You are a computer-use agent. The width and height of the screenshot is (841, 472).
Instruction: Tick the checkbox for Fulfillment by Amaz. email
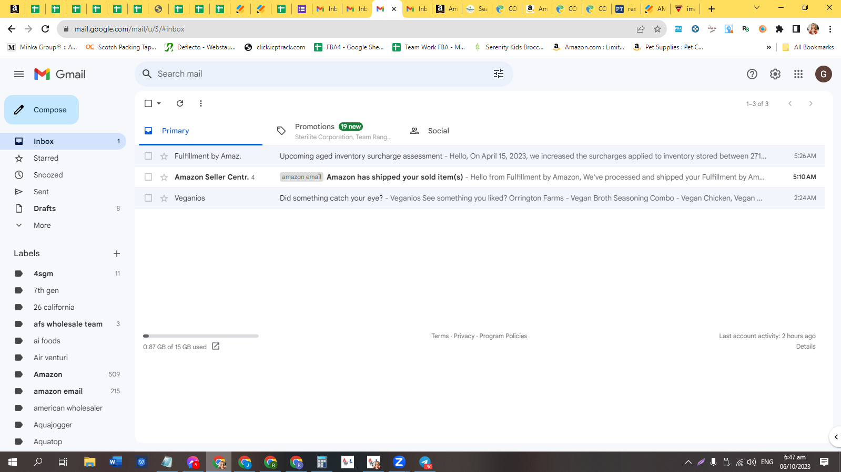pos(148,156)
